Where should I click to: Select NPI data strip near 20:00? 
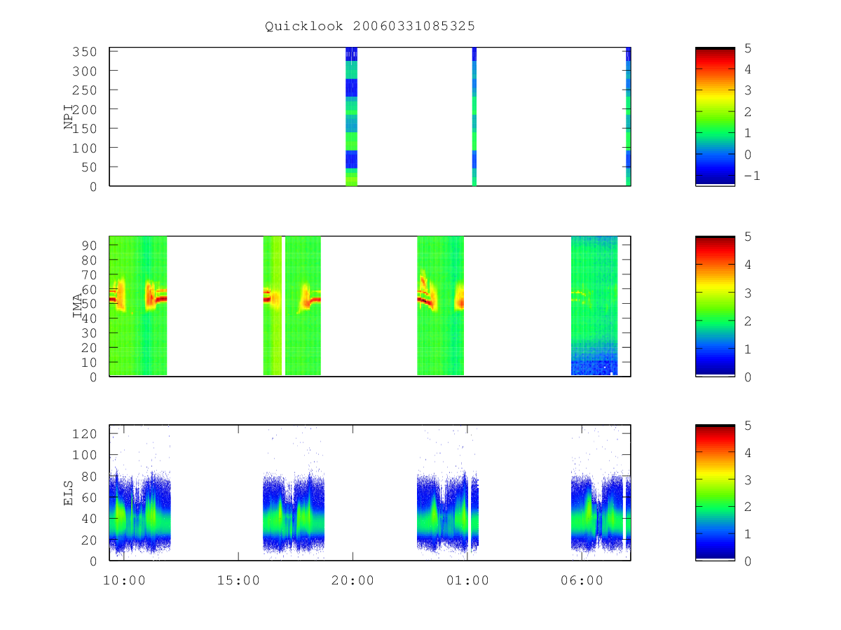click(x=351, y=117)
